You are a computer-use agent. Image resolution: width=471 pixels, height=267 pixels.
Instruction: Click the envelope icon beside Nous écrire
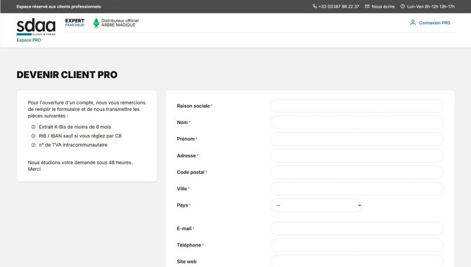(367, 6)
